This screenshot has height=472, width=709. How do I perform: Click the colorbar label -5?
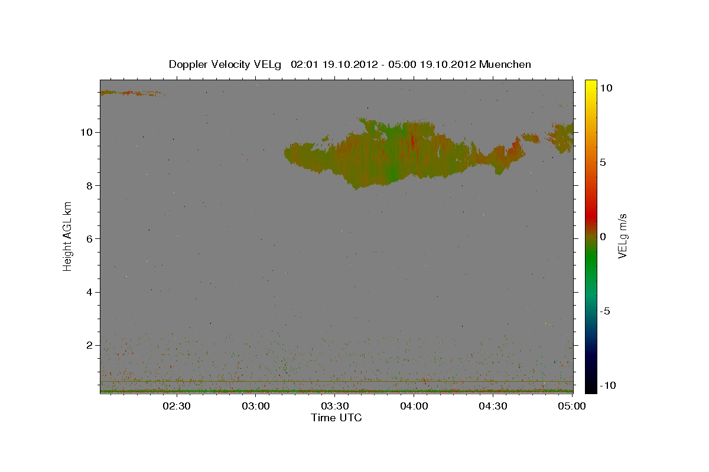[605, 311]
